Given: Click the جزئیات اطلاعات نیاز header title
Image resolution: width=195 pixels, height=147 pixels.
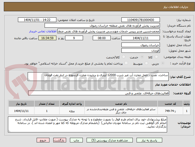Looking at the screenshot, I should coord(176,7).
